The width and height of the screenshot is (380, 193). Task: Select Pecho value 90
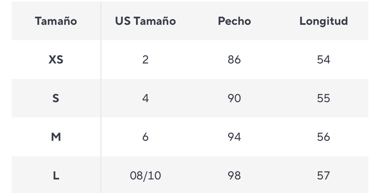click(x=234, y=98)
